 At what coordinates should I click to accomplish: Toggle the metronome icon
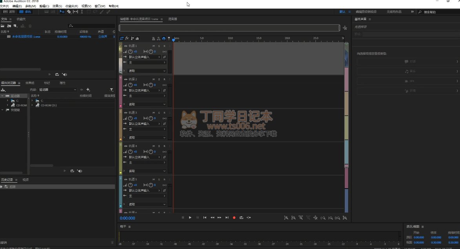pyautogui.click(x=154, y=38)
